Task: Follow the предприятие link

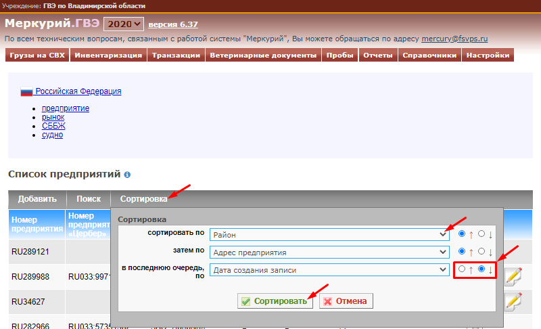Action: pos(66,108)
